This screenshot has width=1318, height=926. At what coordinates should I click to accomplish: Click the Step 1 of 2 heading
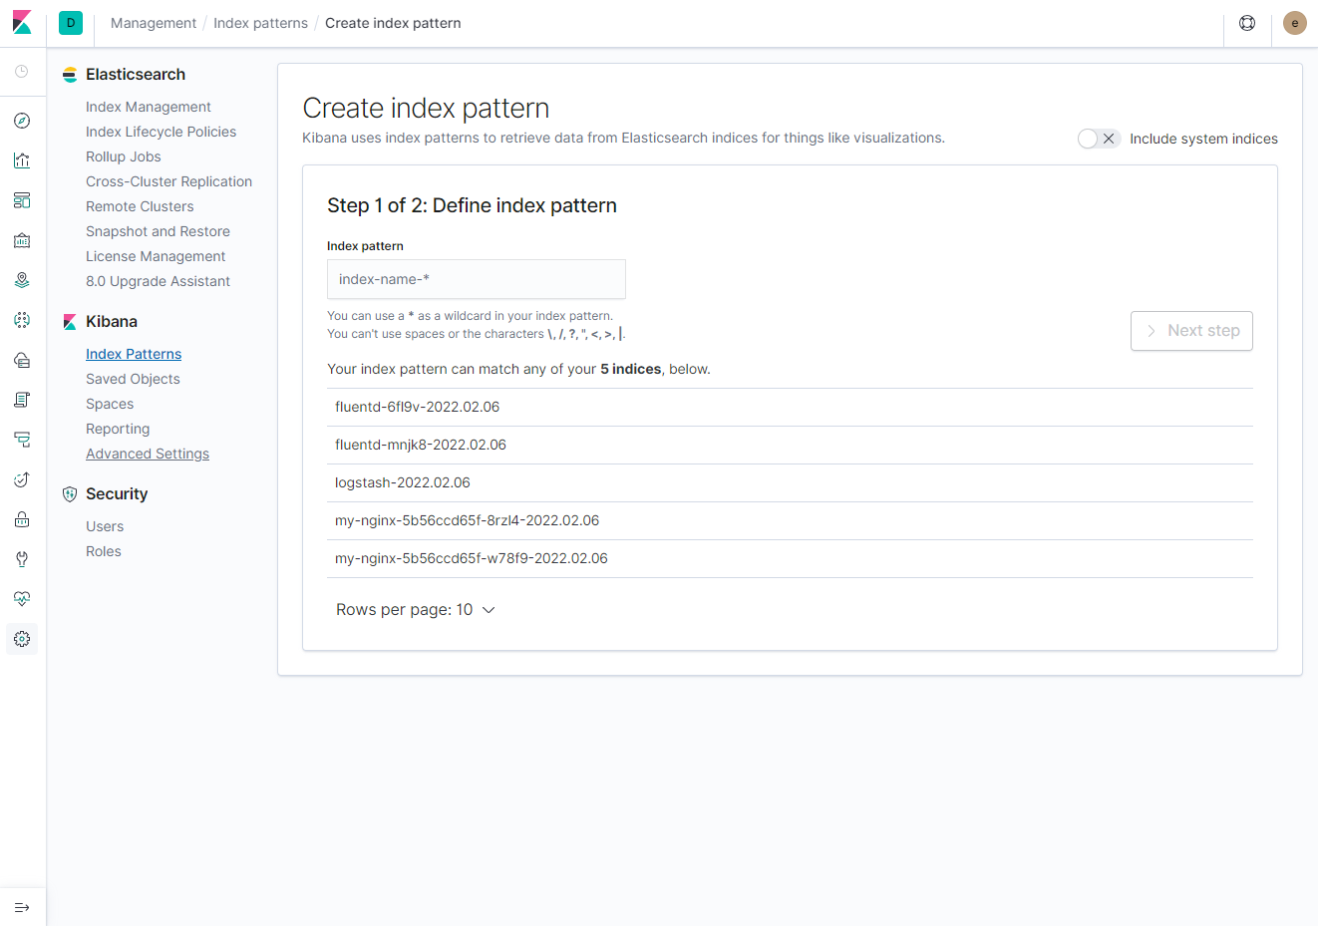click(472, 205)
